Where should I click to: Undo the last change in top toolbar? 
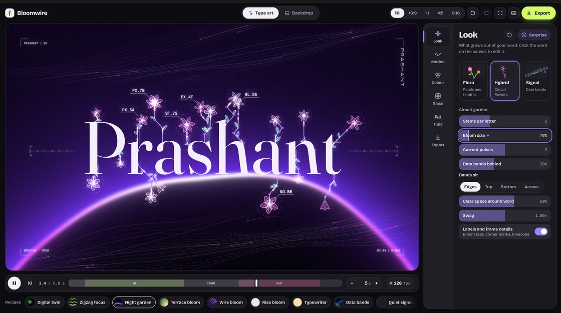(x=473, y=13)
